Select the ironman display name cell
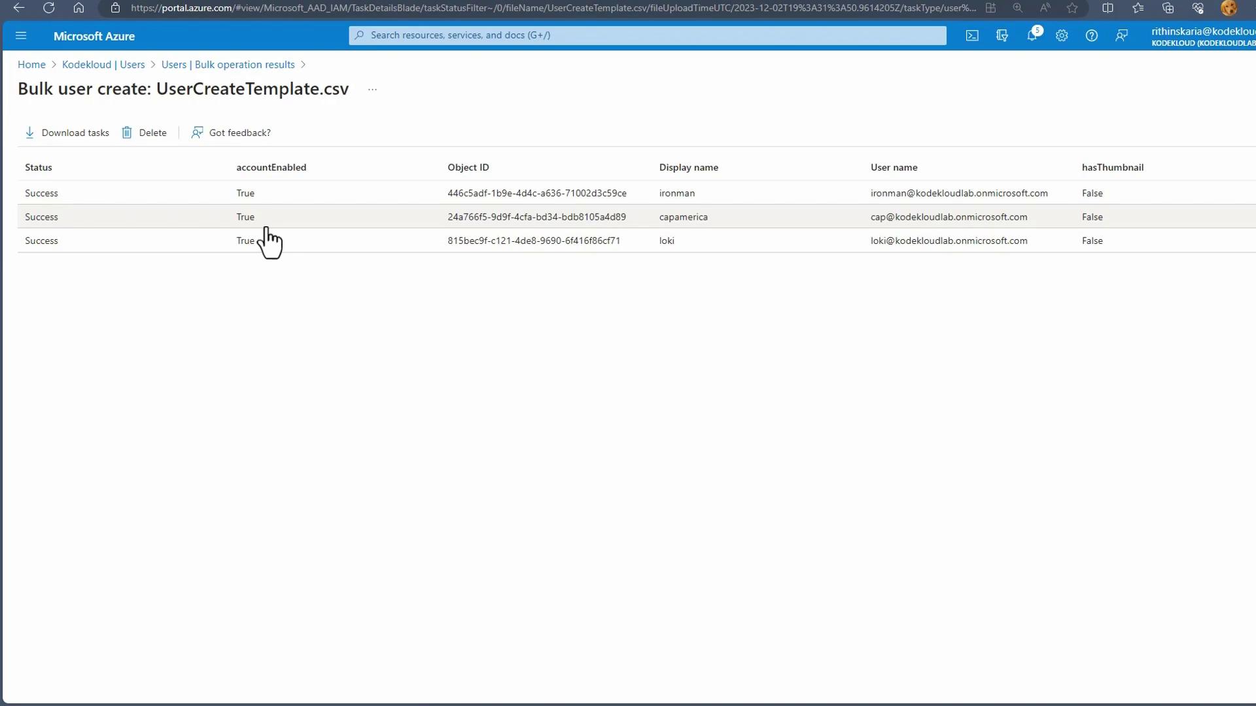Screen dimensions: 1256x706 click(677, 193)
